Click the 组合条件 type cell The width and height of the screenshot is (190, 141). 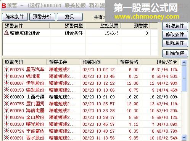coord(74,33)
